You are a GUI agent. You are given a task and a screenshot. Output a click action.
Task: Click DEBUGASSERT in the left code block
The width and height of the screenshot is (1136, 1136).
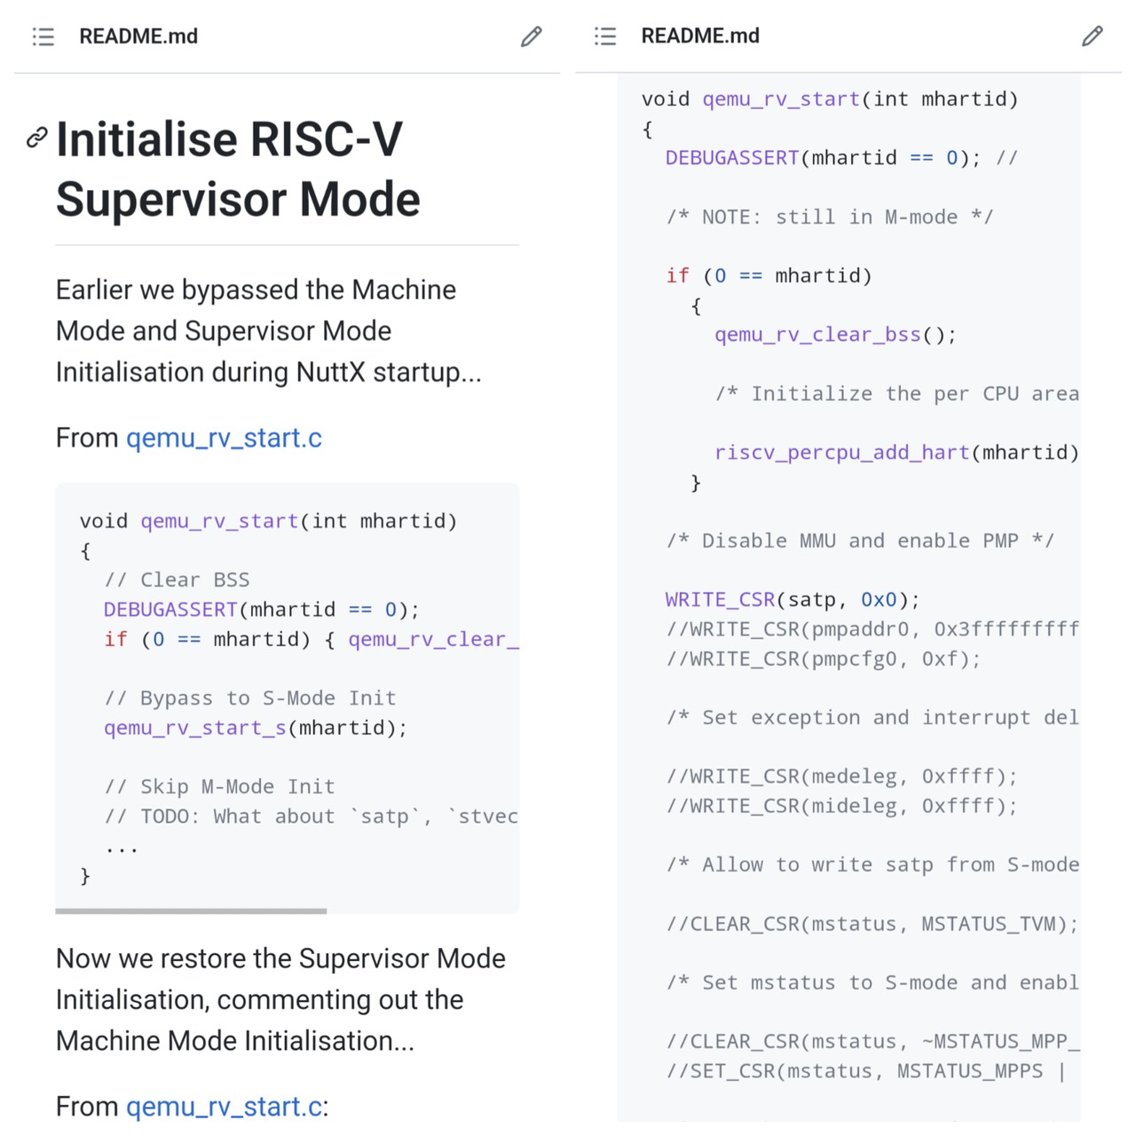coord(170,610)
